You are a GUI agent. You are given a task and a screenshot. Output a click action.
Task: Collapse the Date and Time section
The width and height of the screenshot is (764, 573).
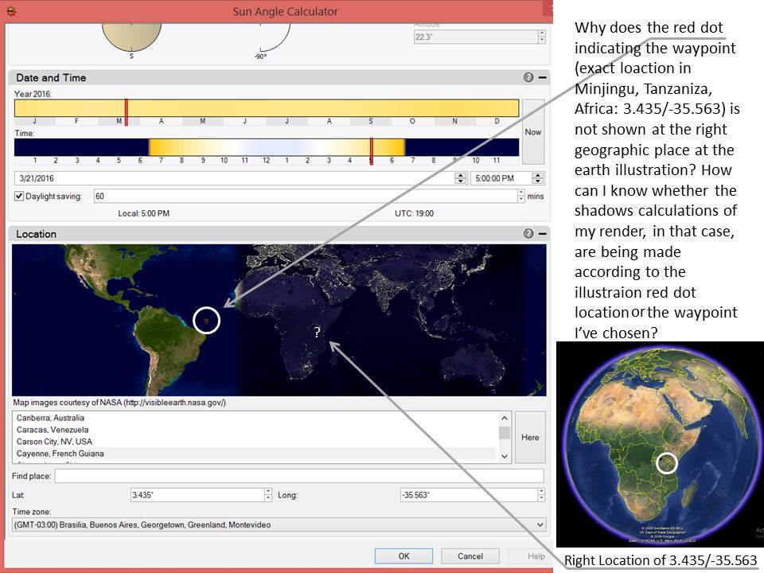tap(542, 77)
